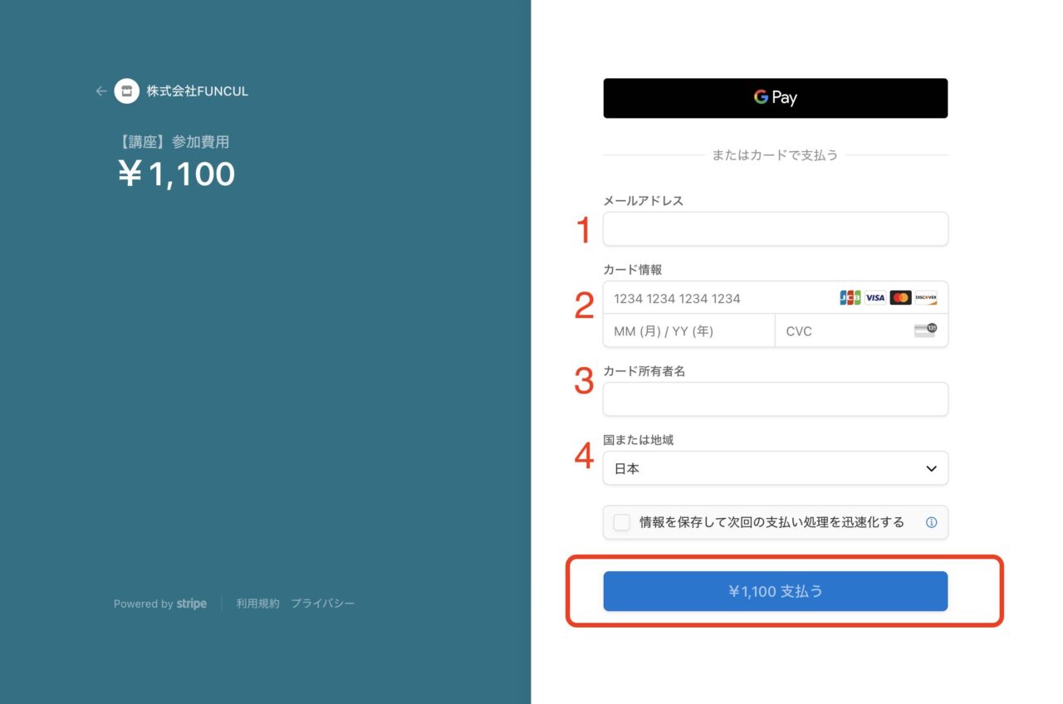Click the JCB card logo
The image size is (1063, 704).
coord(850,298)
